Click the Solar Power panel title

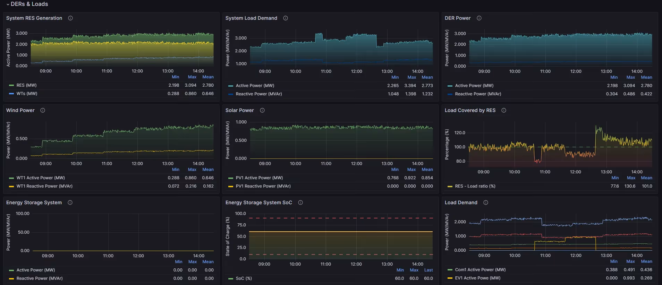pyautogui.click(x=240, y=110)
